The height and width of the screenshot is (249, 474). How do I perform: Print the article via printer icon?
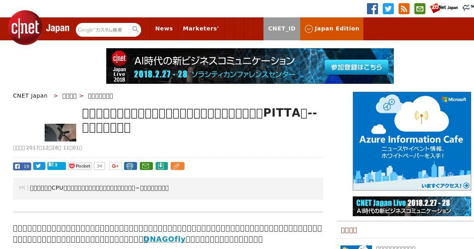(130, 166)
